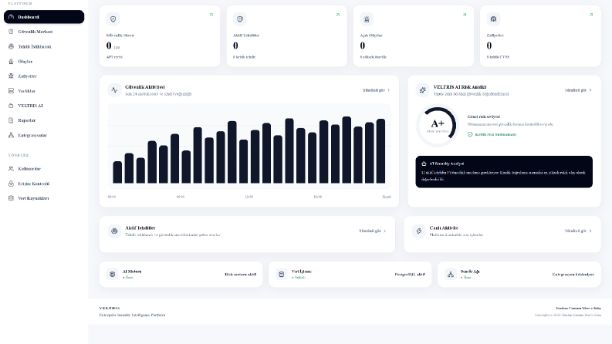Image resolution: width=612 pixels, height=344 pixels.
Task: Click the radar icon of Aktif Tehditler panel
Action: coord(114,231)
